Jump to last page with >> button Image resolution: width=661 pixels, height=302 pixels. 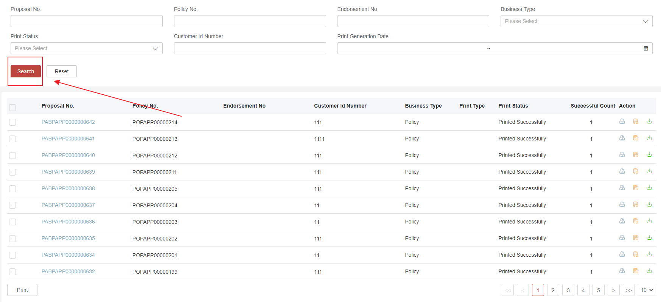click(628, 290)
